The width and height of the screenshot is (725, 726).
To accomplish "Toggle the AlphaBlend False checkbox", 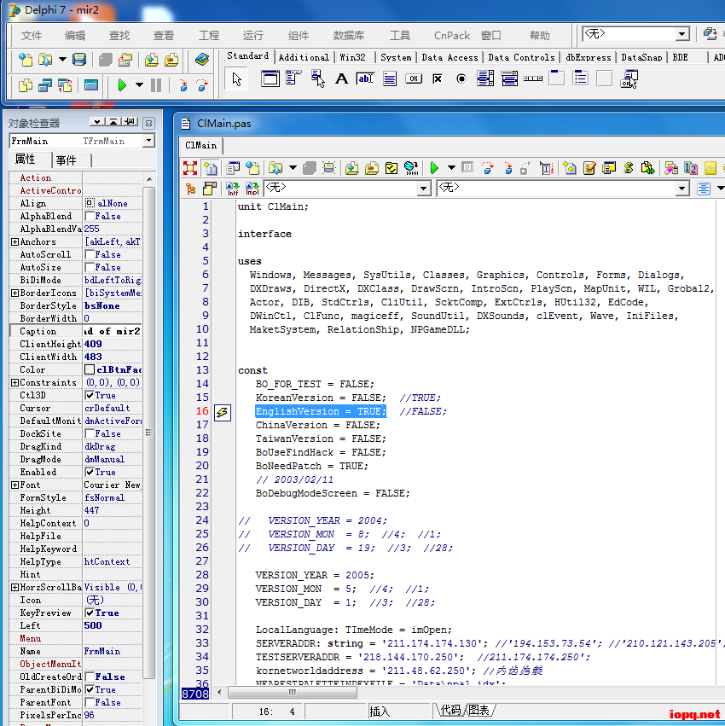I will (90, 217).
